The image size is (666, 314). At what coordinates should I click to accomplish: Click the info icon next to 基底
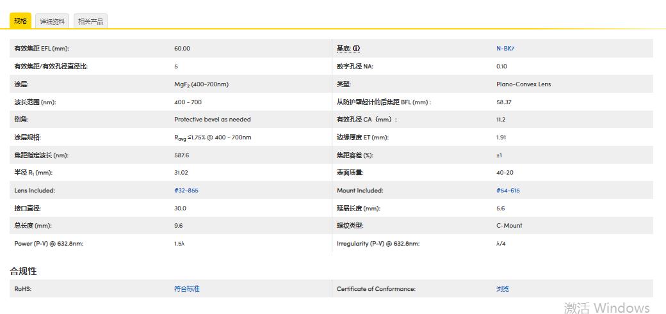(357, 49)
